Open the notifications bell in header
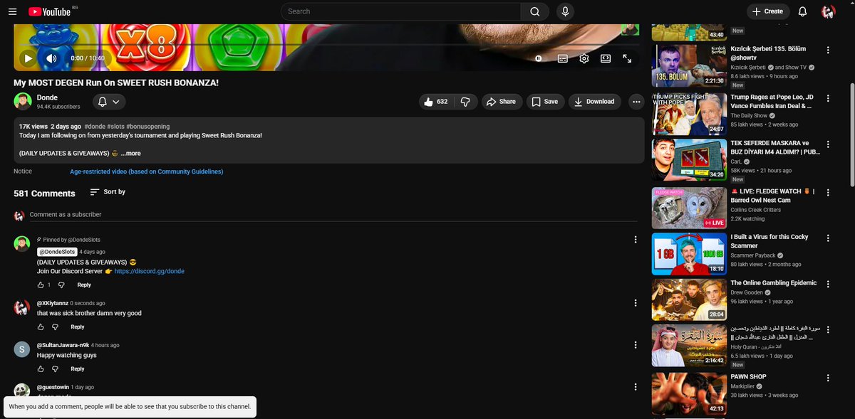Screen dimensions: 855x419 [x=802, y=11]
